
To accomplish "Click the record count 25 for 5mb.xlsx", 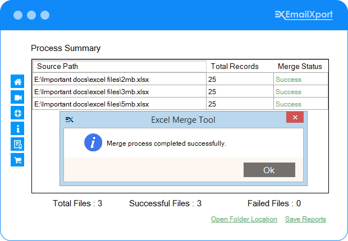I will point(212,104).
